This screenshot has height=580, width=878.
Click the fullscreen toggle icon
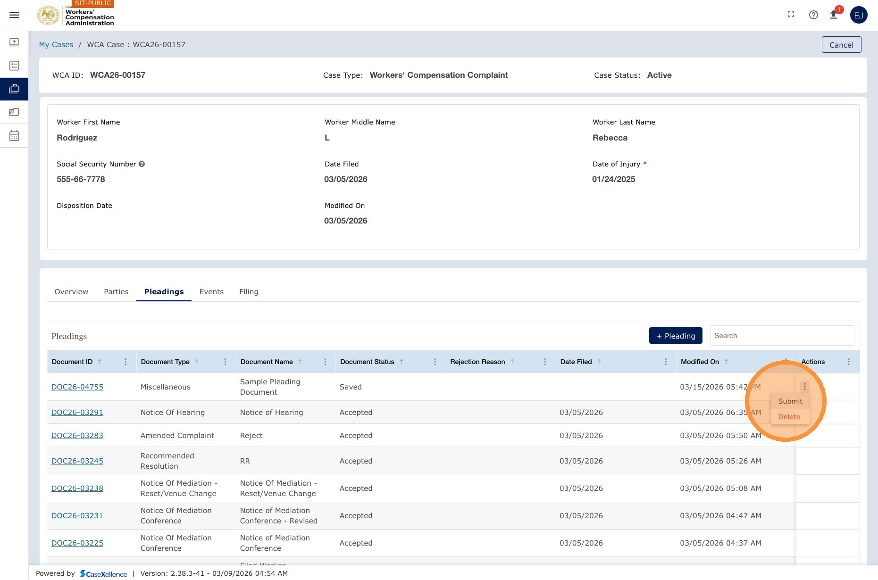click(791, 15)
